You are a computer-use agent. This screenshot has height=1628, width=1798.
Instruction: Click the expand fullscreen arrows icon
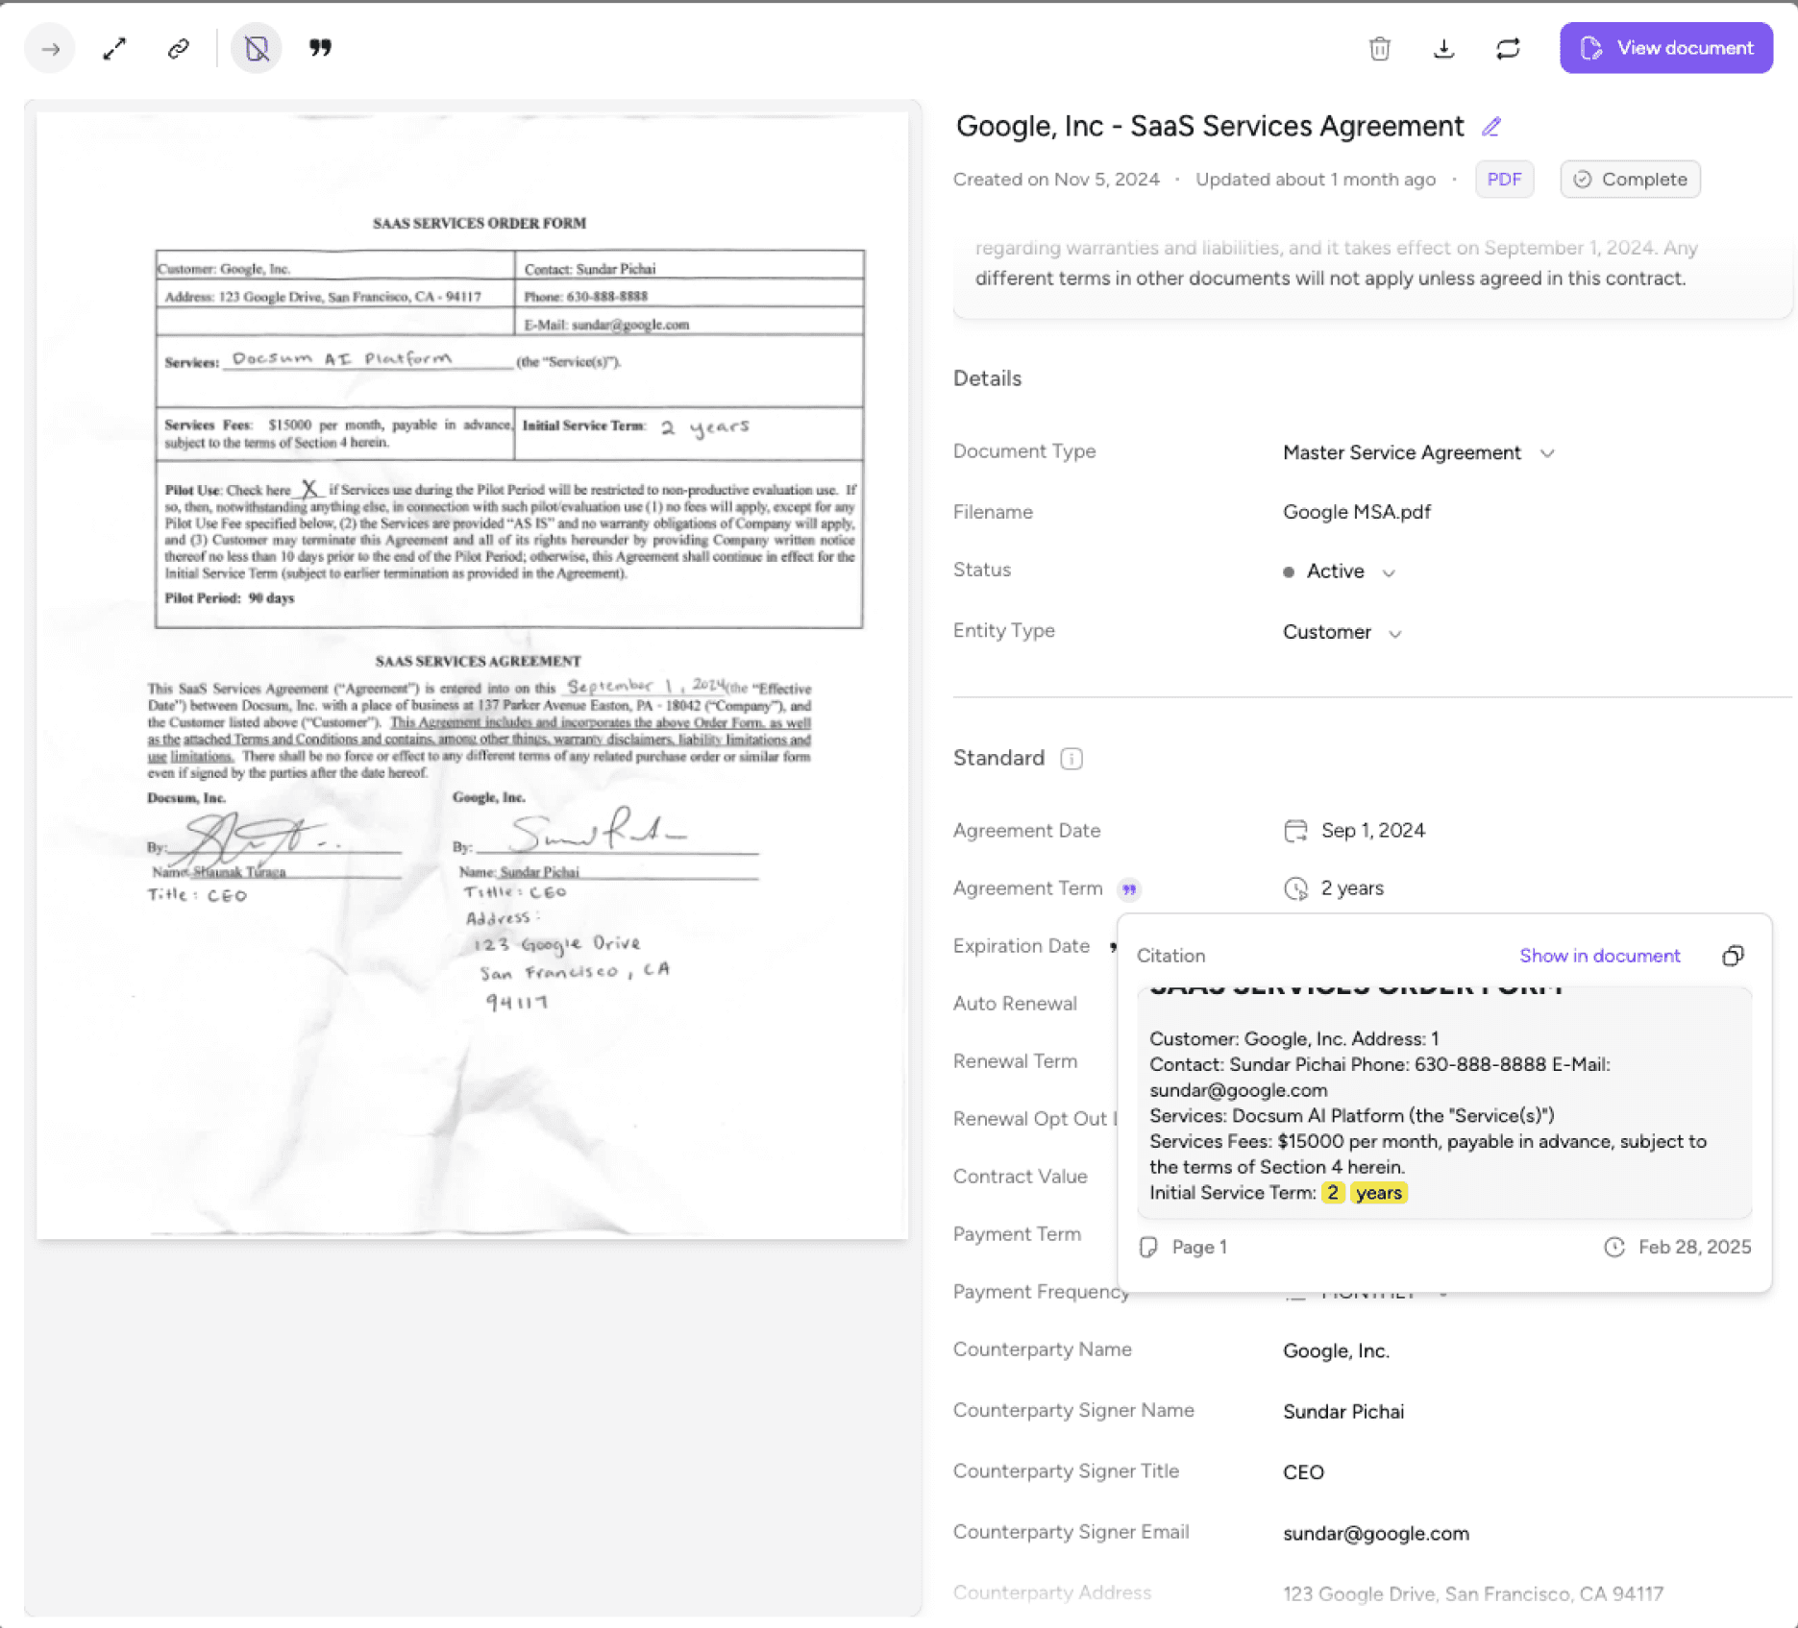pyautogui.click(x=114, y=48)
